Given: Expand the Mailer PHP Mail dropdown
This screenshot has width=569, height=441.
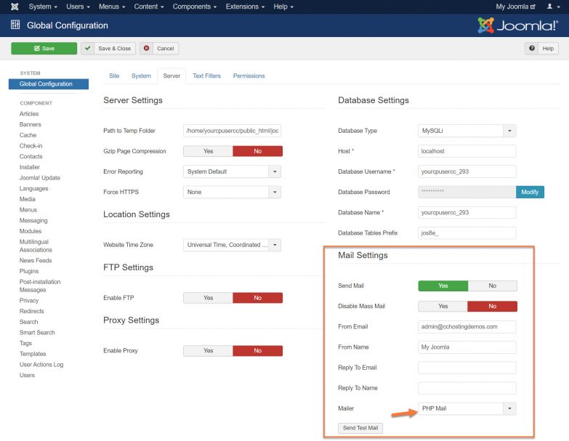Looking at the screenshot, I should 467,408.
